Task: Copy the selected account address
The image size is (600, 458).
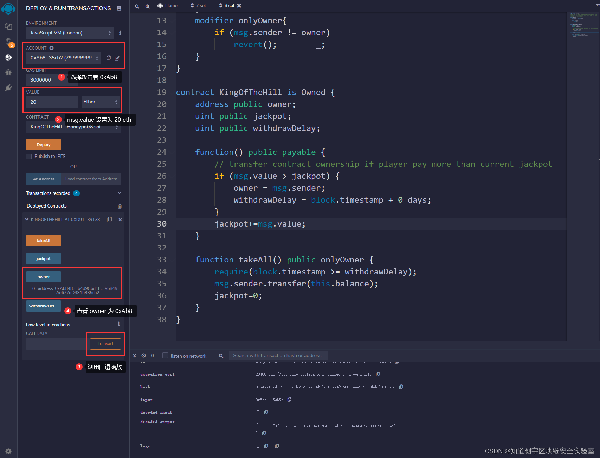Action: point(109,58)
